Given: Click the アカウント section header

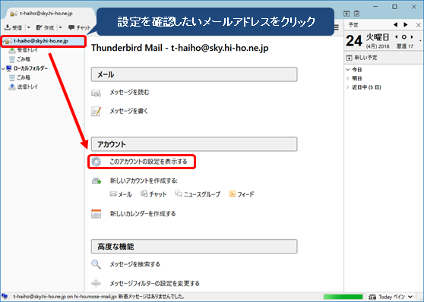Looking at the screenshot, I should 195,144.
